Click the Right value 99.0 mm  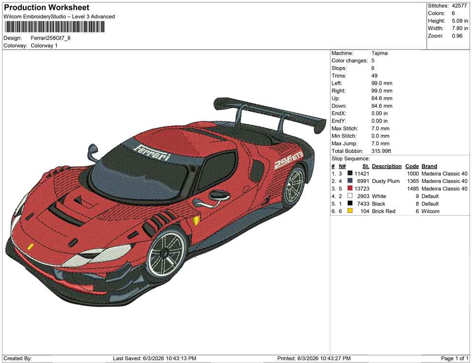coord(382,91)
